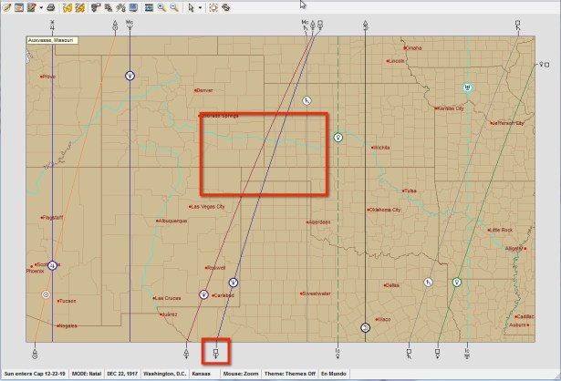Click the MODE: Natal status bar field
The image size is (561, 381).
pyautogui.click(x=86, y=374)
